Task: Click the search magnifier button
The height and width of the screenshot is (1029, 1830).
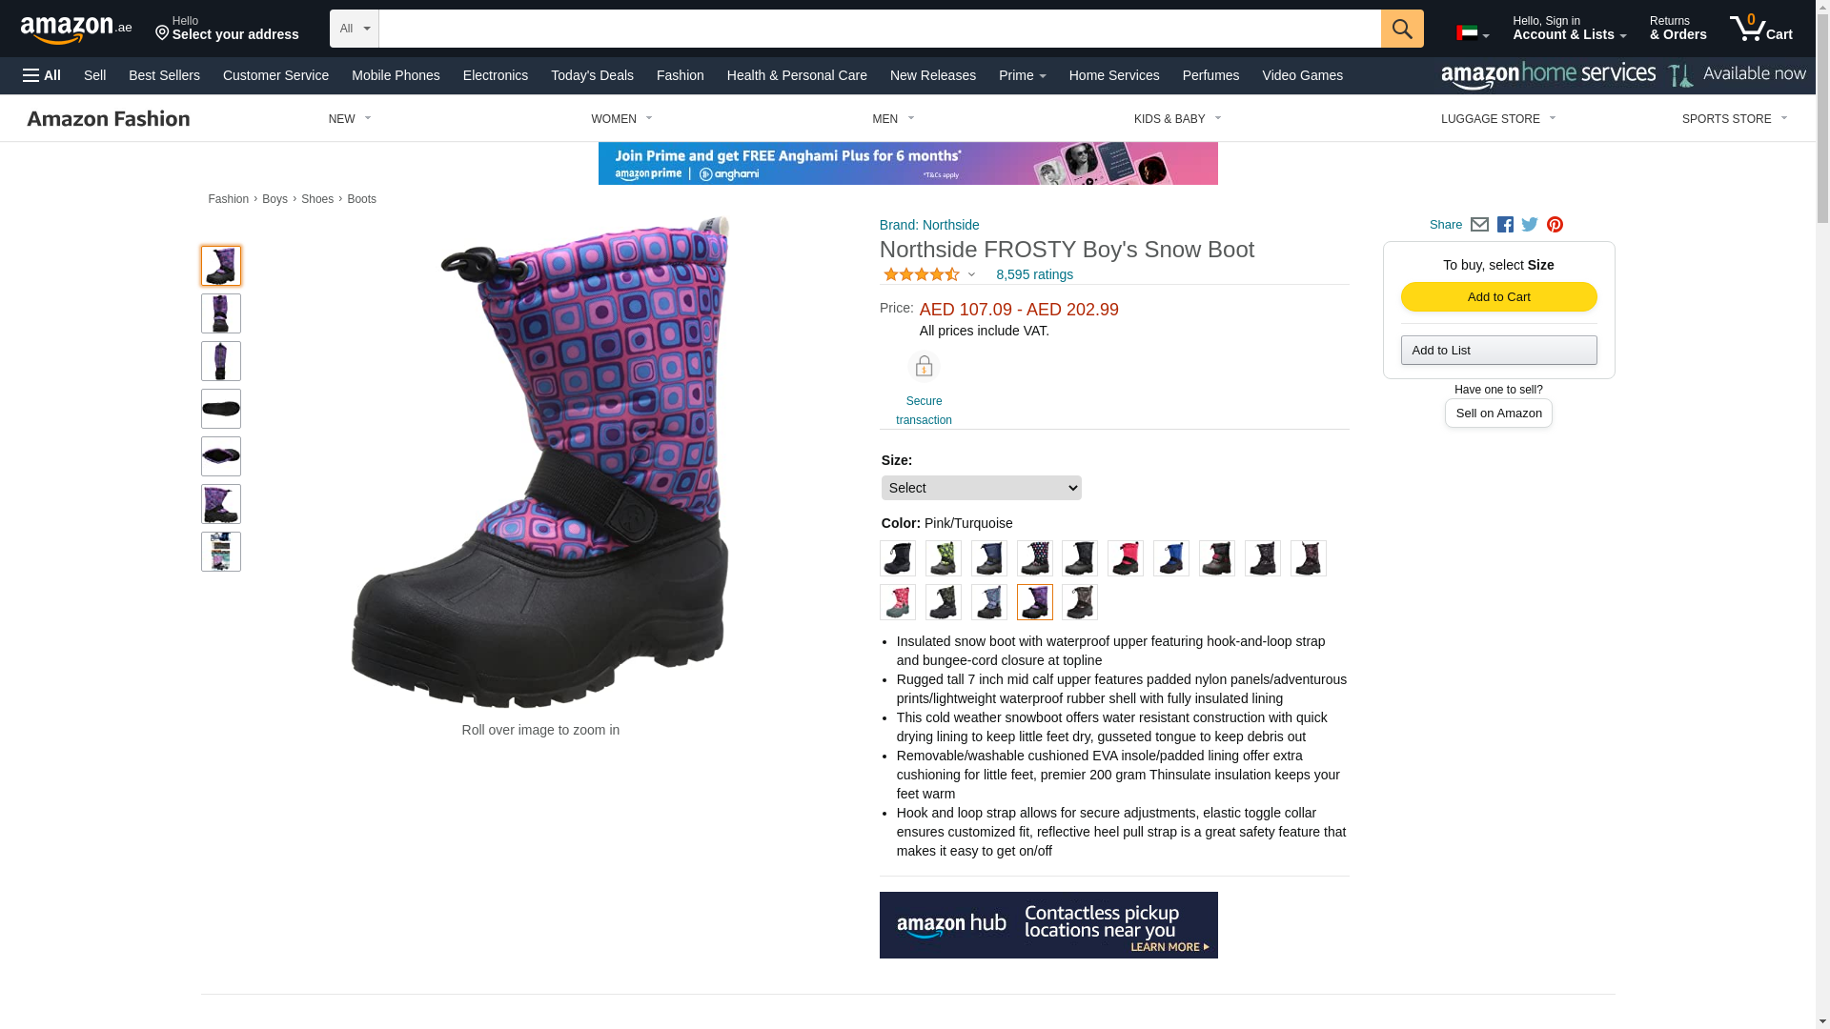Action: coord(1401,29)
